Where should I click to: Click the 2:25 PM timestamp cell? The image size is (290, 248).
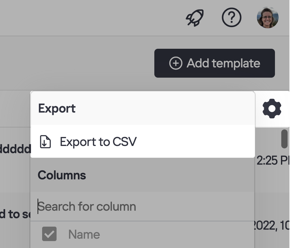click(x=273, y=161)
